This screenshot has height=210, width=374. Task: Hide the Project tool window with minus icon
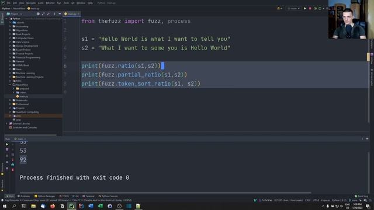tap(60, 14)
